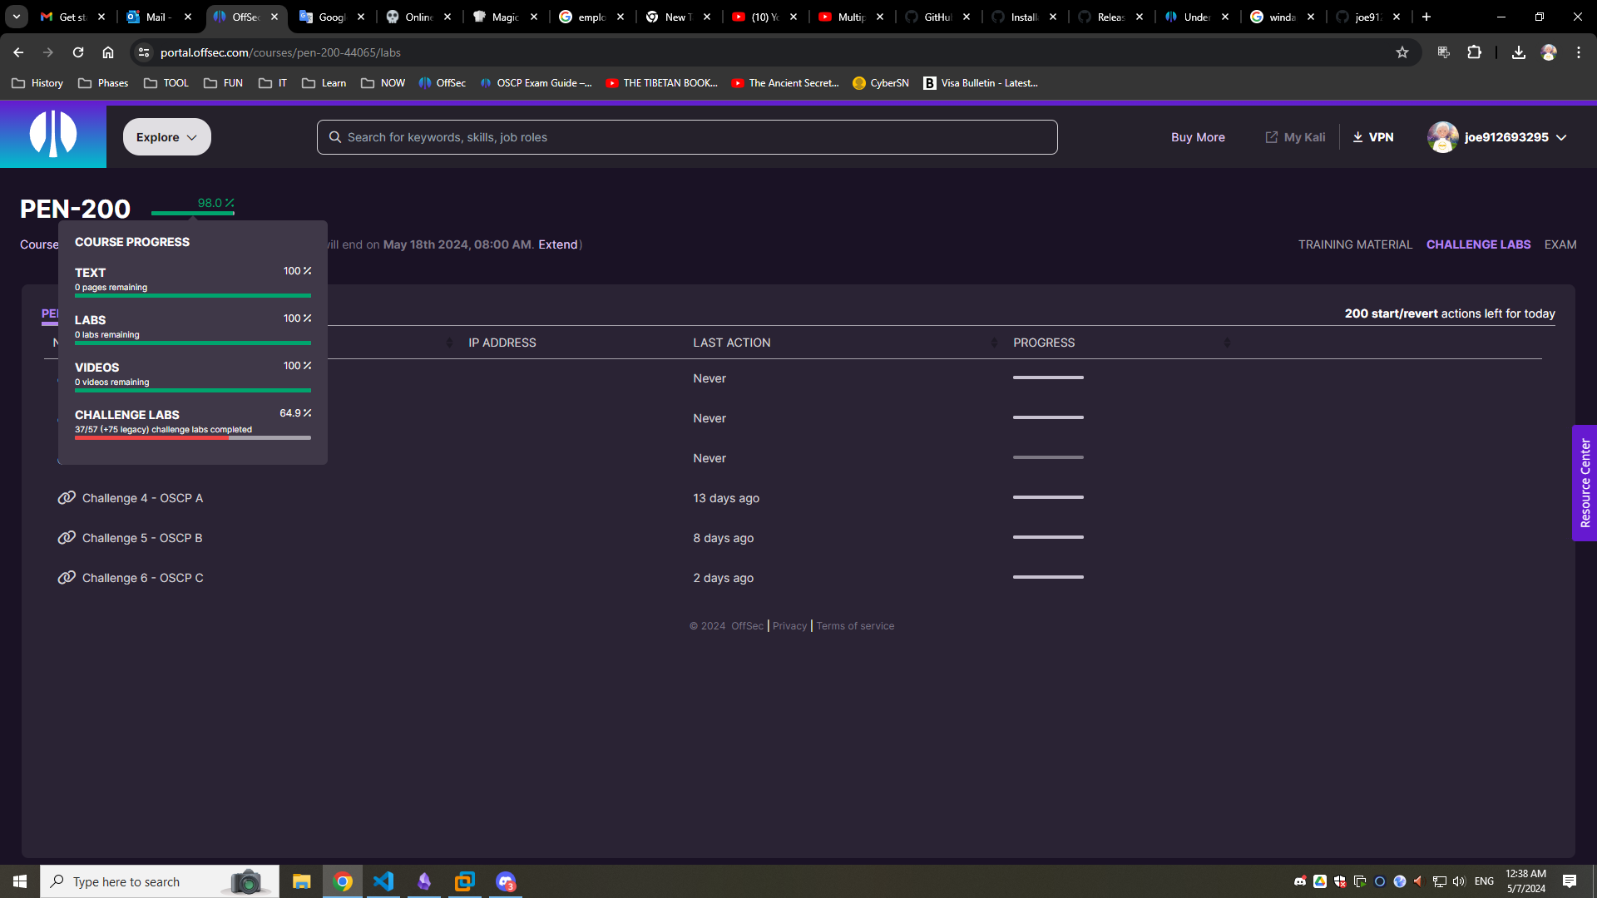The height and width of the screenshot is (898, 1597).
Task: Open Visual Studio Code from taskbar
Action: [383, 881]
